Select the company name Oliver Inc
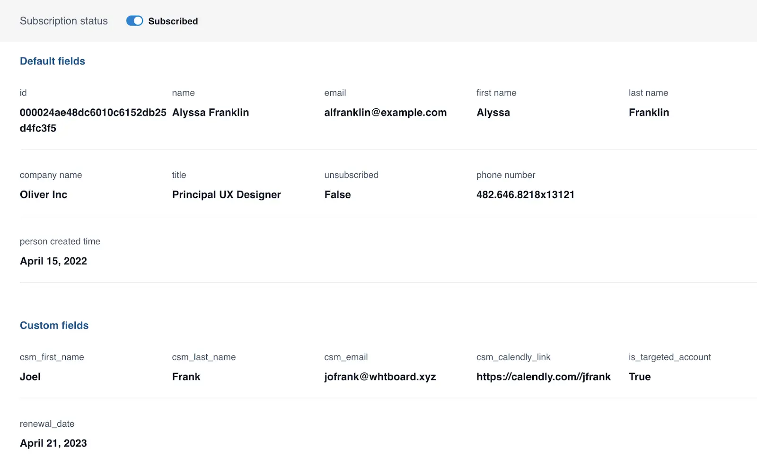Viewport: 757px width, 459px height. [44, 195]
